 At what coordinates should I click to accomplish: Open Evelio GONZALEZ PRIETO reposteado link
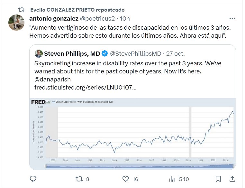pos(77,10)
